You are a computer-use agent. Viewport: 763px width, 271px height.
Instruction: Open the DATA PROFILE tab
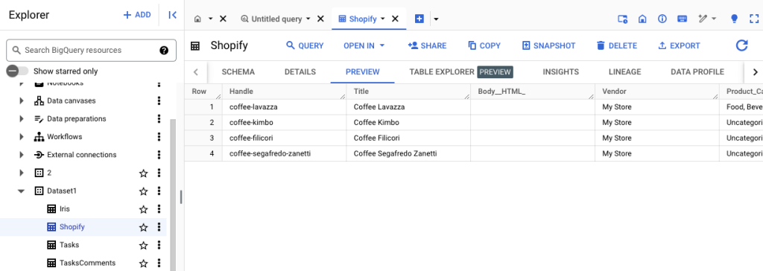pyautogui.click(x=697, y=72)
